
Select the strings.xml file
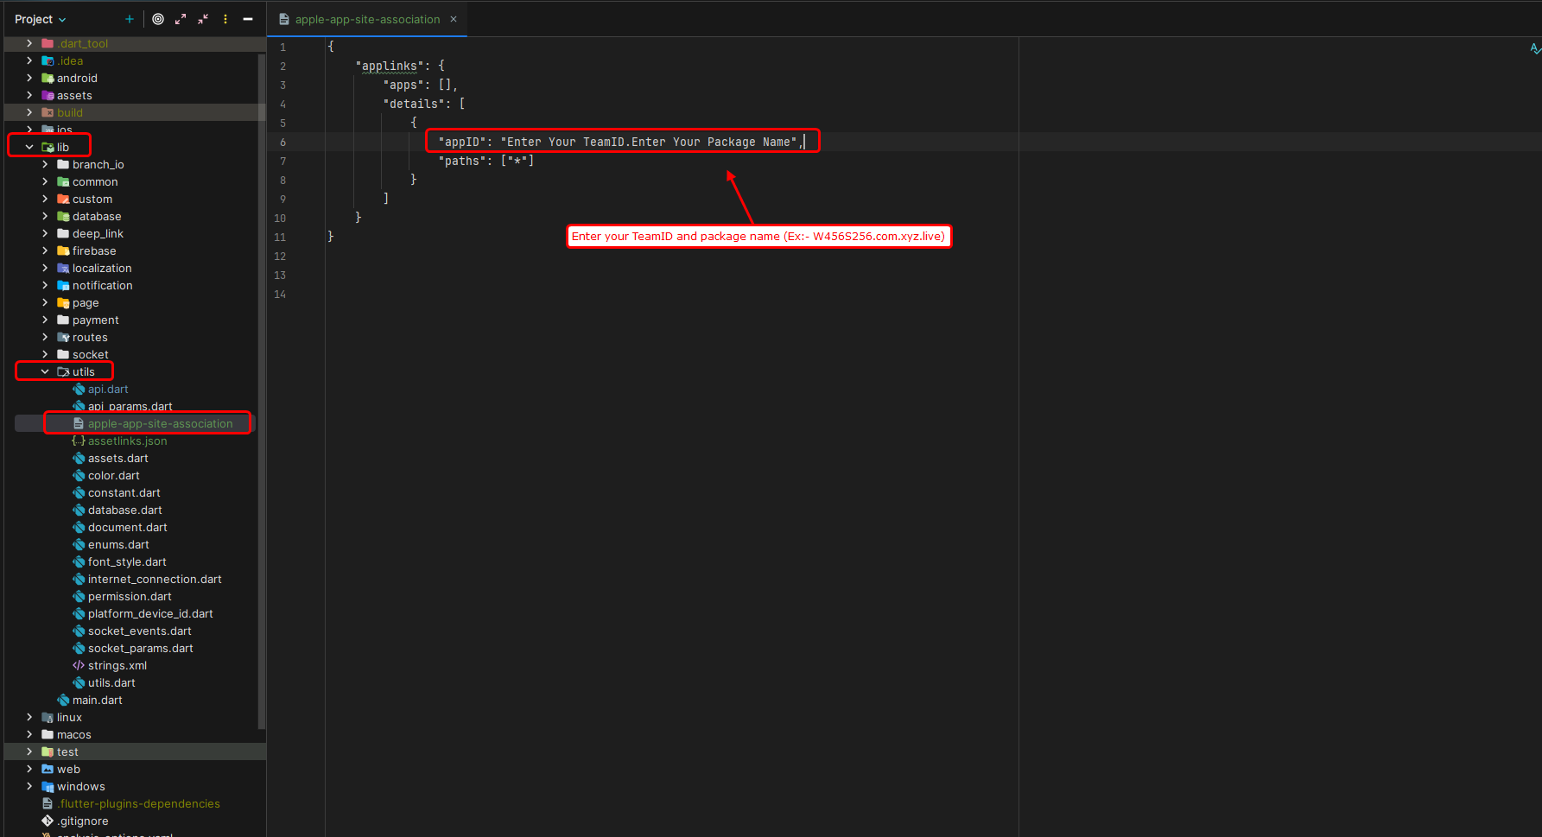pos(117,665)
